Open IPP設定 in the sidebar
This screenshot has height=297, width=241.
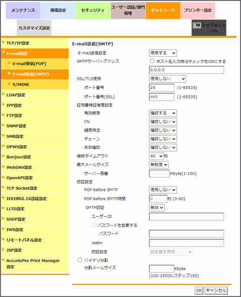coord(35,105)
